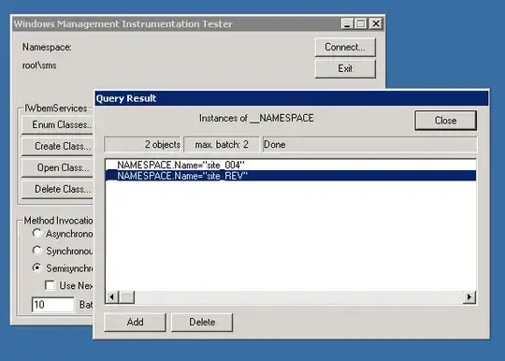The width and height of the screenshot is (505, 361).
Task: Close the Query Result dialog
Action: (x=445, y=121)
